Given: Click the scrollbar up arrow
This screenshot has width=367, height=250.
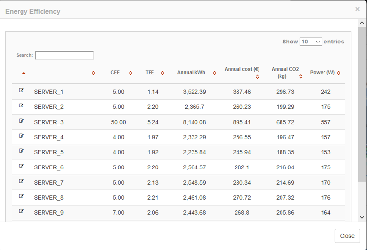Looking at the screenshot, I should pos(362,23).
